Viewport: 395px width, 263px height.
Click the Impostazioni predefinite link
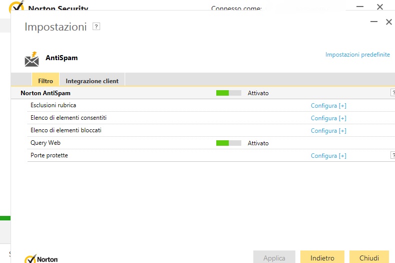[x=357, y=55]
